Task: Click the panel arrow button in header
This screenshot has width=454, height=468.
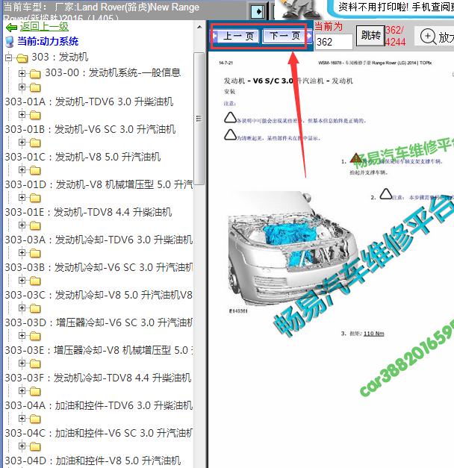Action: [257, 12]
